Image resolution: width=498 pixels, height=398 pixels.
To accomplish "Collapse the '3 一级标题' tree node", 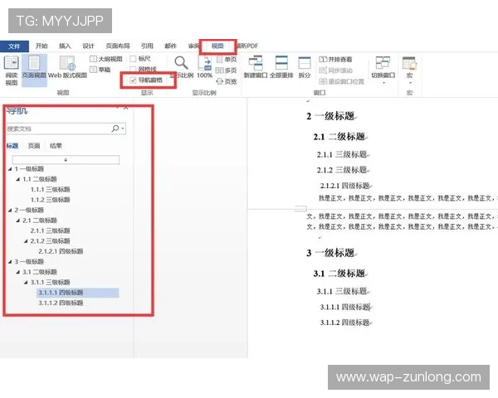I will click(x=10, y=261).
